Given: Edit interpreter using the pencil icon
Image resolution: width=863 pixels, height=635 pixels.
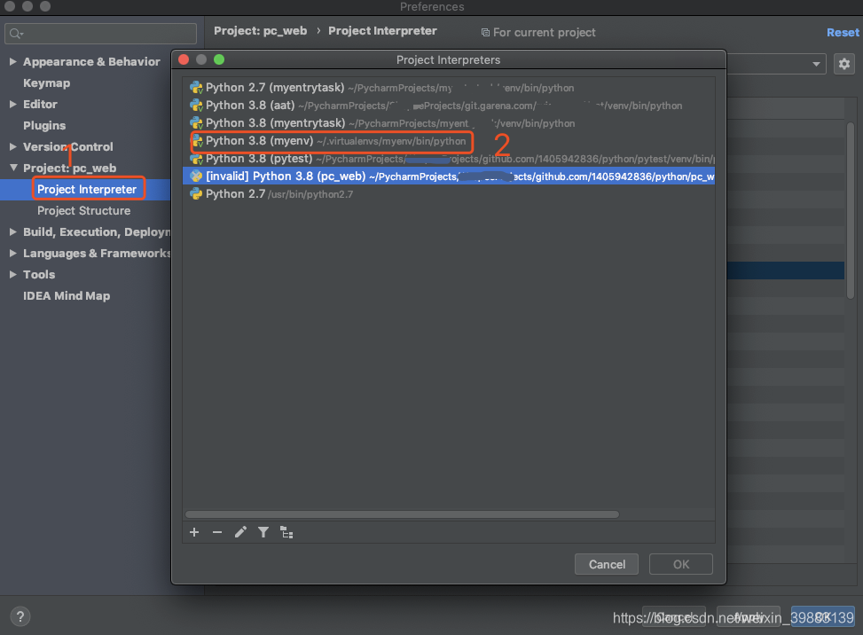Looking at the screenshot, I should (240, 532).
